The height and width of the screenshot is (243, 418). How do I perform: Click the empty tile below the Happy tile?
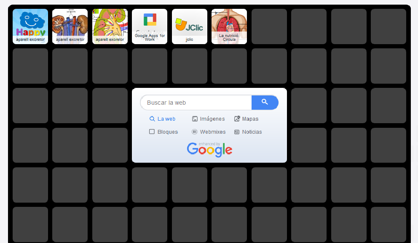click(x=30, y=66)
